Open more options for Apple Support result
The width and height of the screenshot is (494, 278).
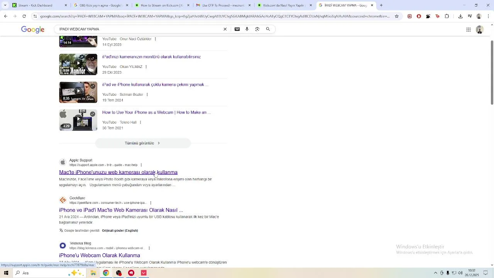pos(141,165)
